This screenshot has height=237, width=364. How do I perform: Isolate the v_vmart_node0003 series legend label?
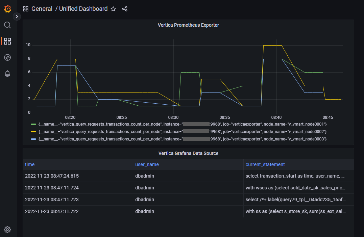point(183,139)
